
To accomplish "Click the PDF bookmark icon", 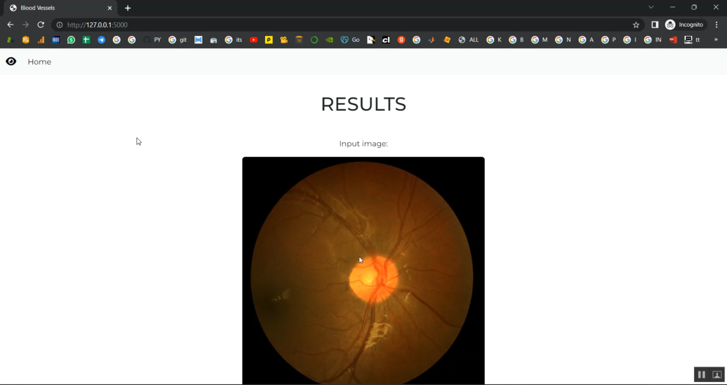I will tap(673, 40).
